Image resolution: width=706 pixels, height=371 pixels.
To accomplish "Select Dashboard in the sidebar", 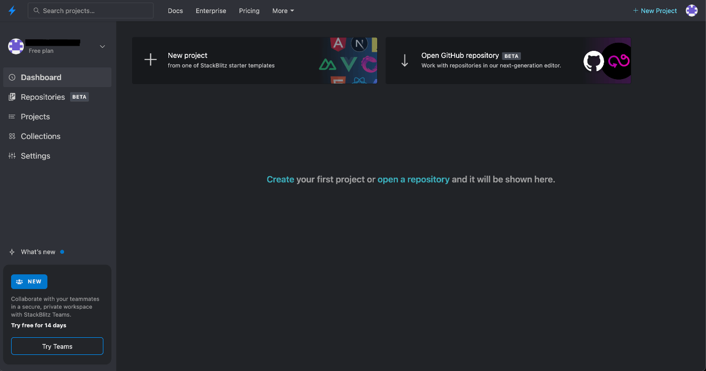I will [57, 77].
